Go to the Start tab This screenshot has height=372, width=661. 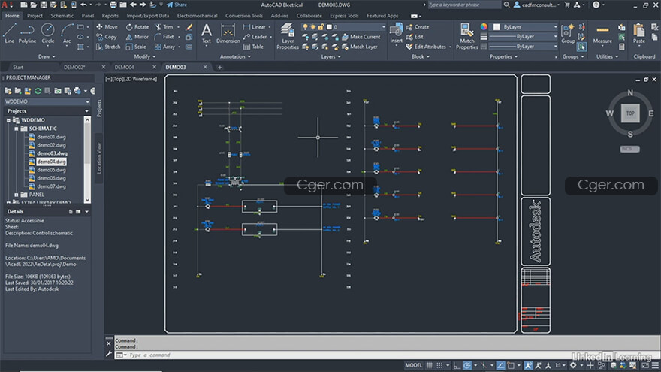coord(18,67)
